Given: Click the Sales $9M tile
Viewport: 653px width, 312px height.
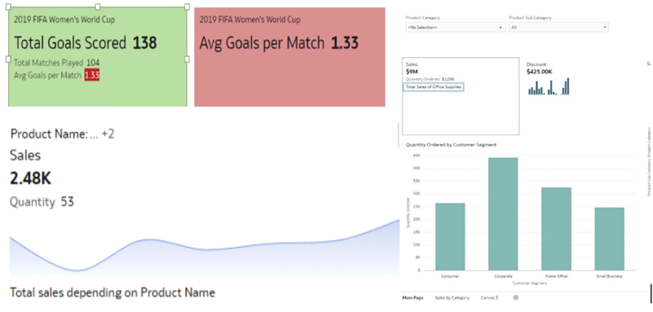Looking at the screenshot, I should click(460, 96).
